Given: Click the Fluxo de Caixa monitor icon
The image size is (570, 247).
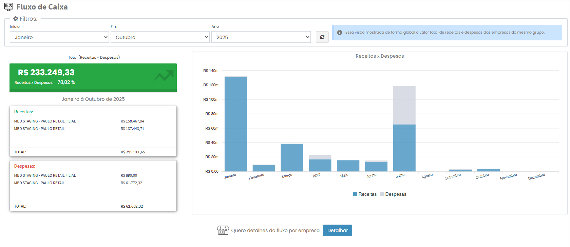Looking at the screenshot, I should (x=8, y=7).
